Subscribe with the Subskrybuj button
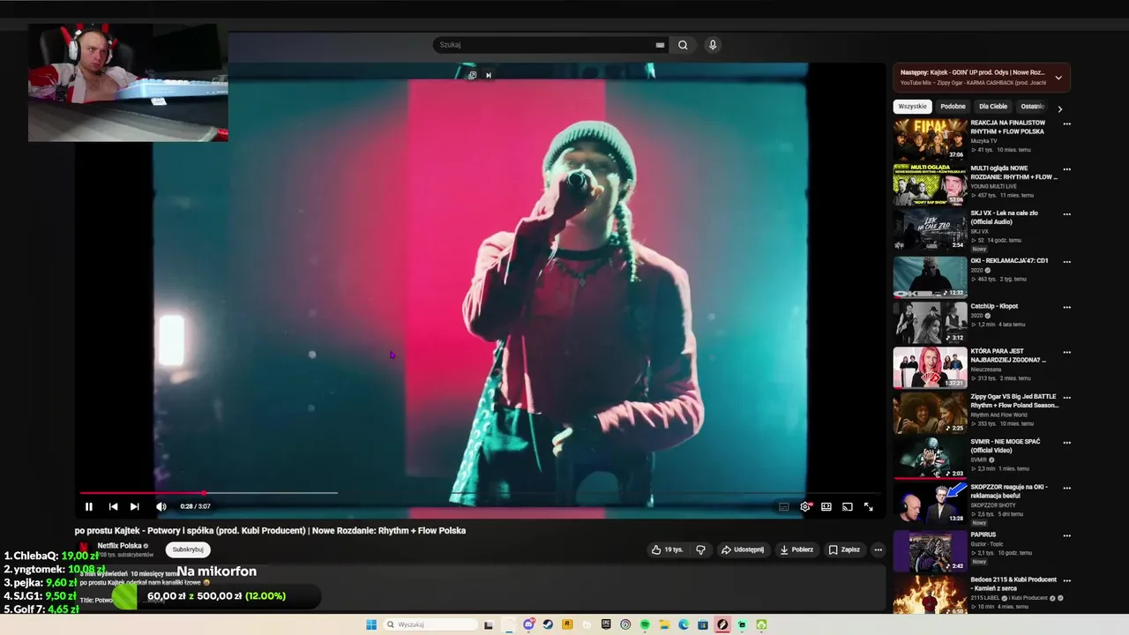 pos(188,549)
